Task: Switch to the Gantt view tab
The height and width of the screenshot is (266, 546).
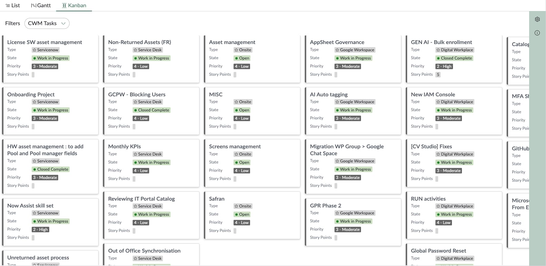Action: coord(41,6)
